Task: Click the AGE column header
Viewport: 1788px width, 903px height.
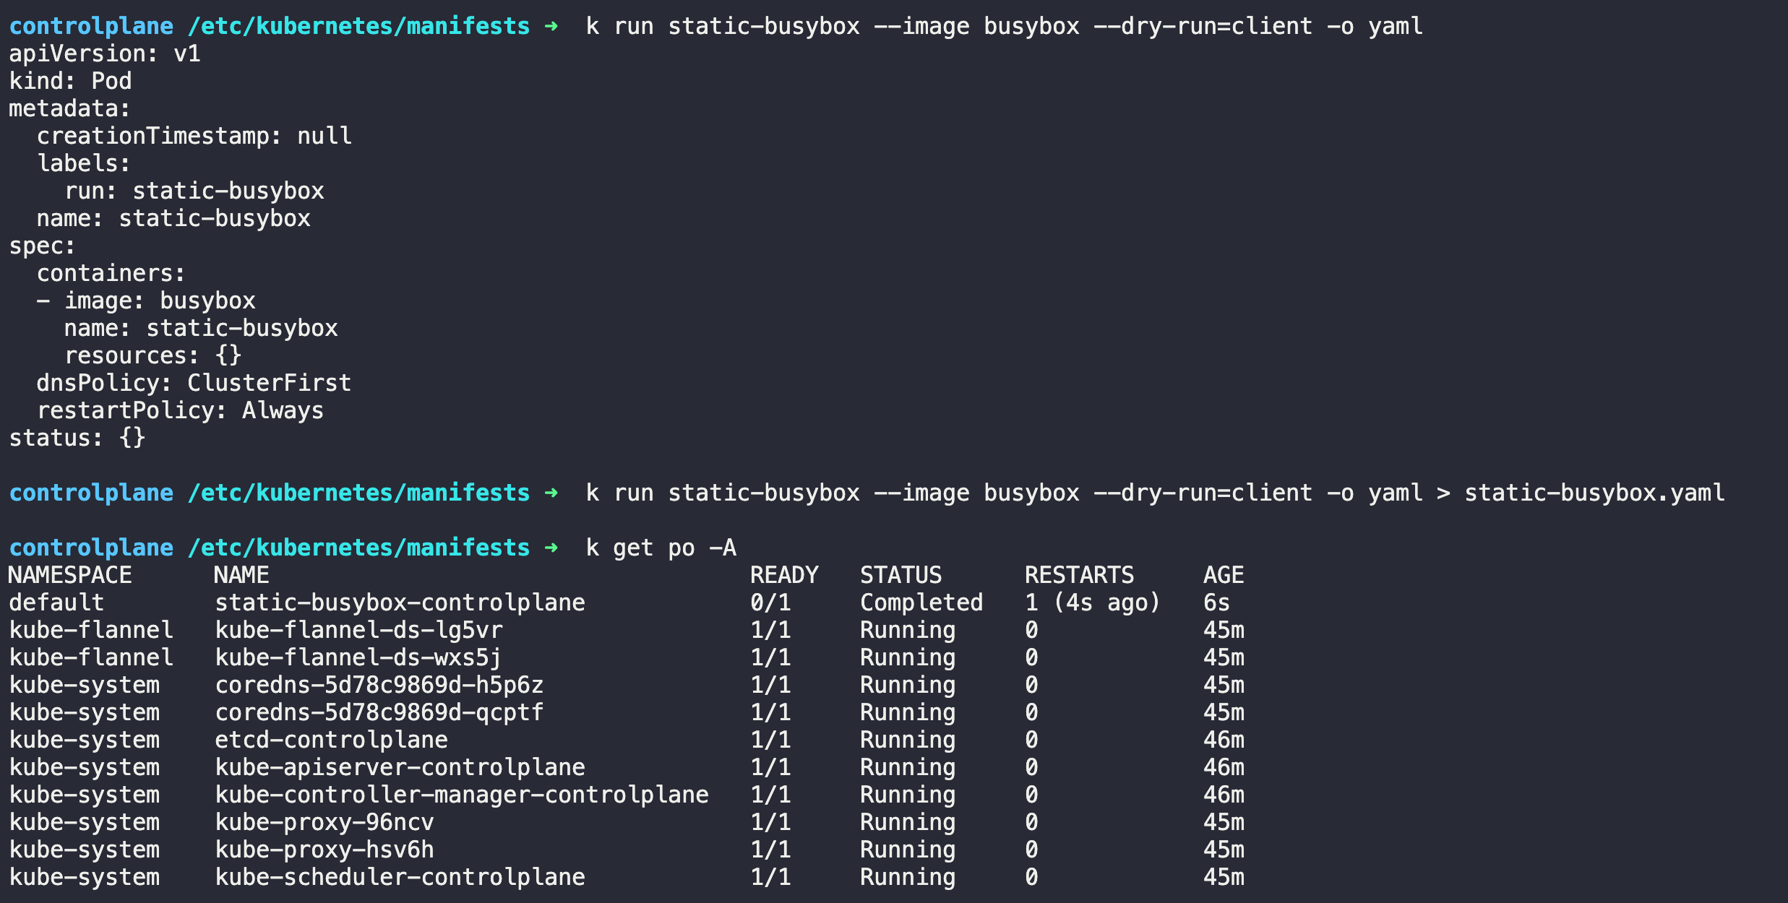Action: (x=1224, y=575)
